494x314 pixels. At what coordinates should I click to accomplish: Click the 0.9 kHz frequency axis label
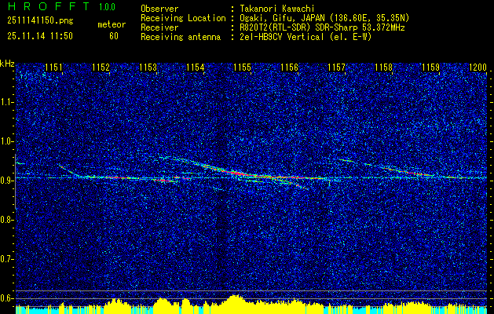click(x=7, y=181)
